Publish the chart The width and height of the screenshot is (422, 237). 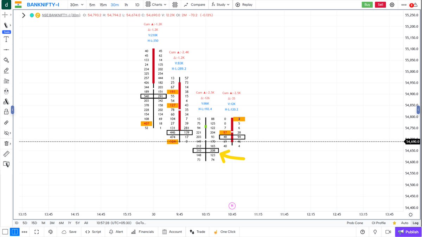pos(408,232)
